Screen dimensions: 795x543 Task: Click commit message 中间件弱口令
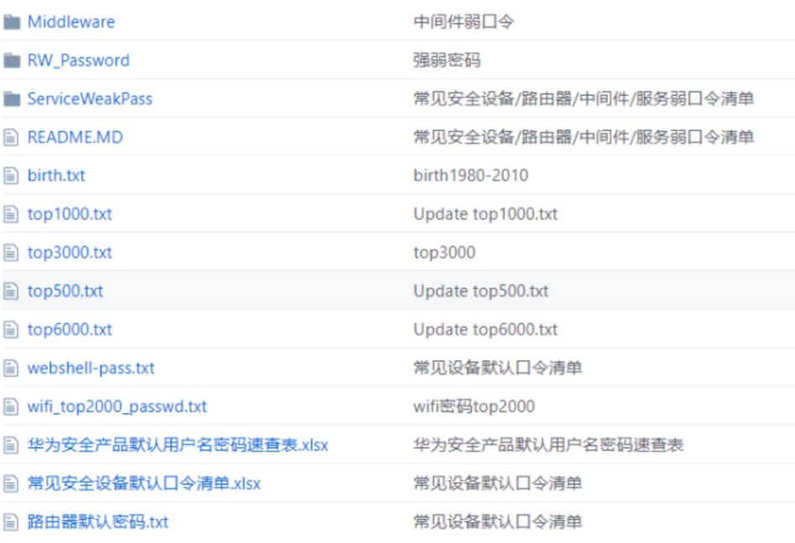(x=464, y=22)
